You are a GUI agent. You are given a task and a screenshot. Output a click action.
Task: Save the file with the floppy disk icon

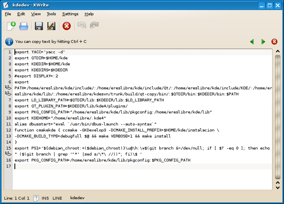39,26
